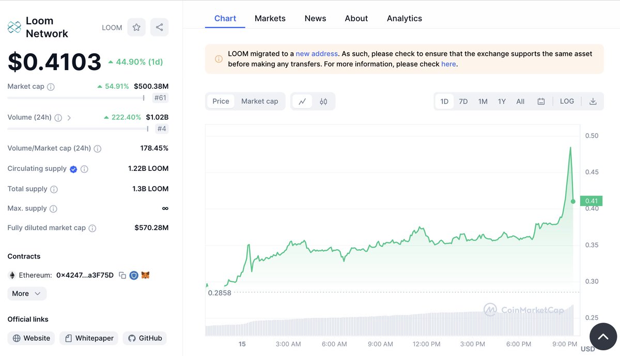Click the Loom Network logo icon
Viewport: 620px width, 356px height.
point(14,27)
